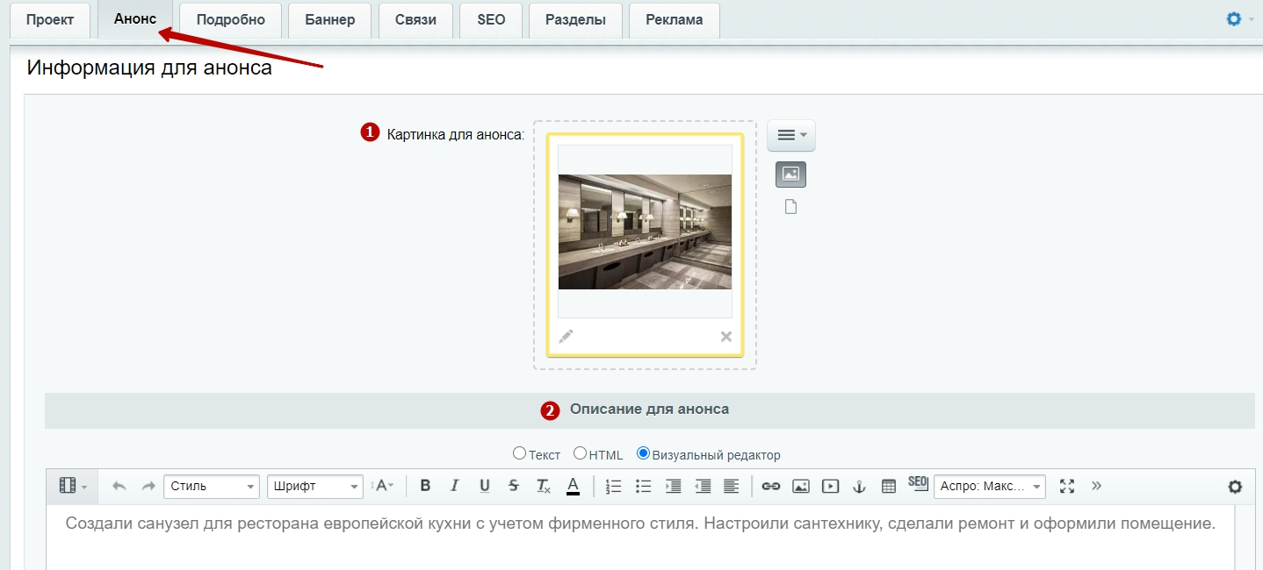This screenshot has height=570, width=1263.
Task: Undo the last editor action
Action: click(119, 486)
